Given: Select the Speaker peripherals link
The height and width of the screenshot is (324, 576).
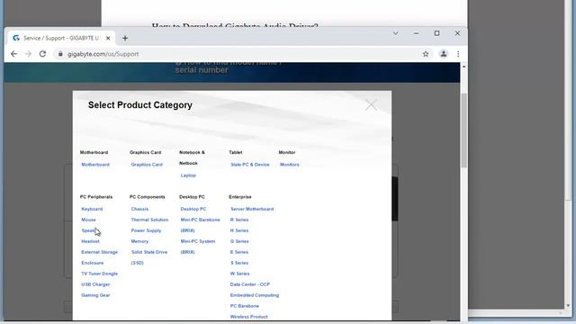Looking at the screenshot, I should coord(90,230).
